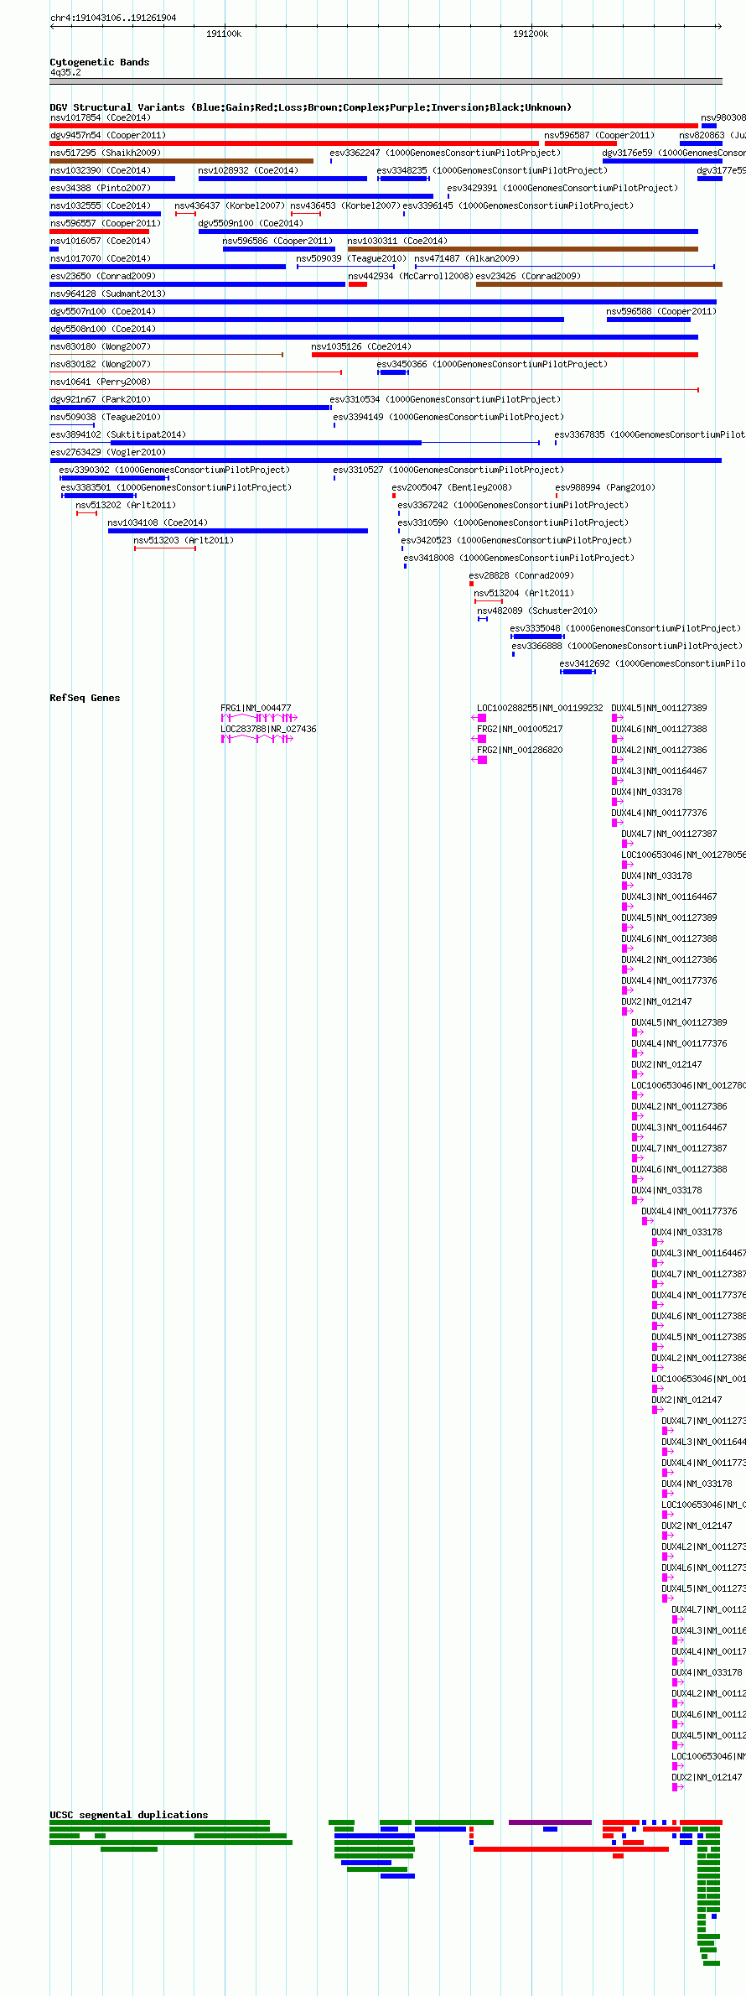The width and height of the screenshot is (746, 1996).
Task: Click nsv1028932 (Coe2014) variant label
Action: click(x=248, y=170)
